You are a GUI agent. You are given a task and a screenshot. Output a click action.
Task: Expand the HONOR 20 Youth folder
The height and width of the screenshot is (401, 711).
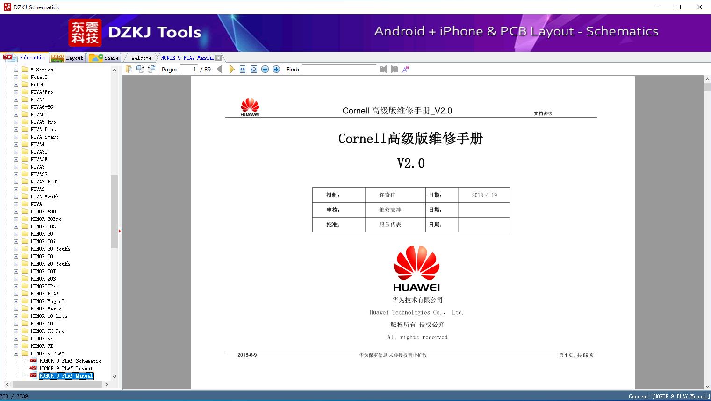click(16, 264)
